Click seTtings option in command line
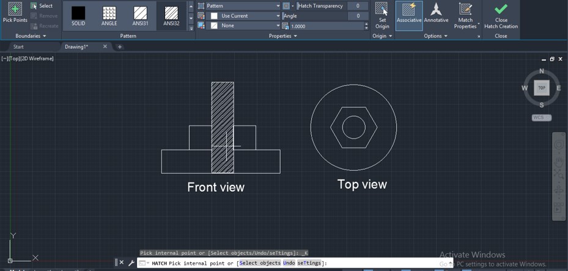This screenshot has height=271, width=568. tap(309, 263)
